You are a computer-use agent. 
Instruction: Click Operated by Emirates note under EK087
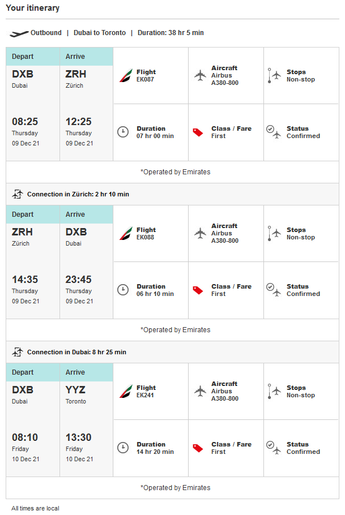tap(175, 172)
